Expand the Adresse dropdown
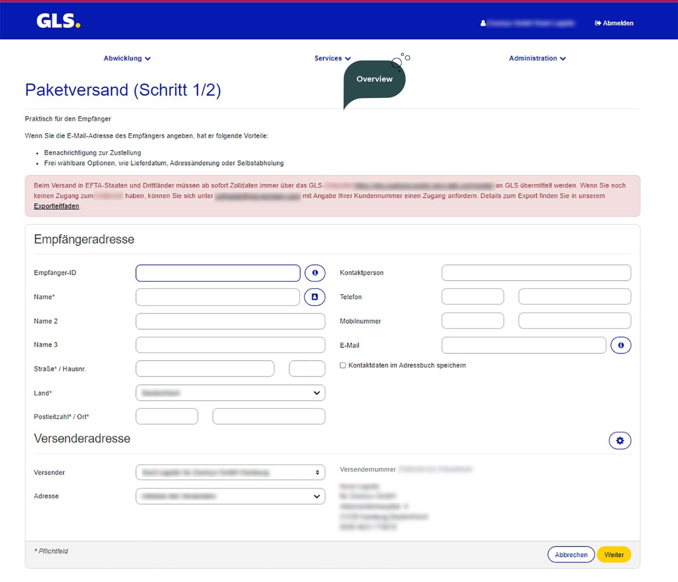The height and width of the screenshot is (582, 678). (230, 496)
